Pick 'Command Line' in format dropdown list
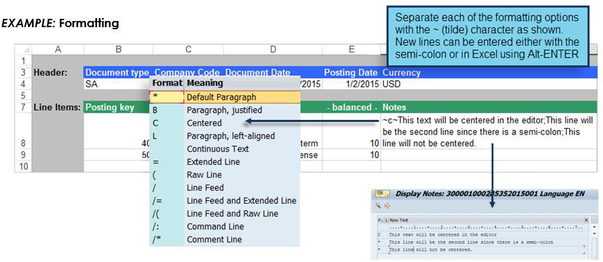The width and height of the screenshot is (603, 262). click(x=225, y=226)
